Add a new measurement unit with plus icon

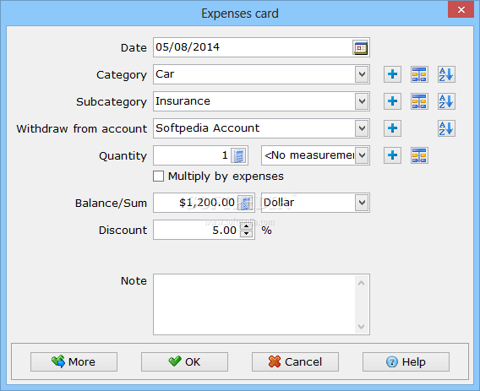click(392, 155)
